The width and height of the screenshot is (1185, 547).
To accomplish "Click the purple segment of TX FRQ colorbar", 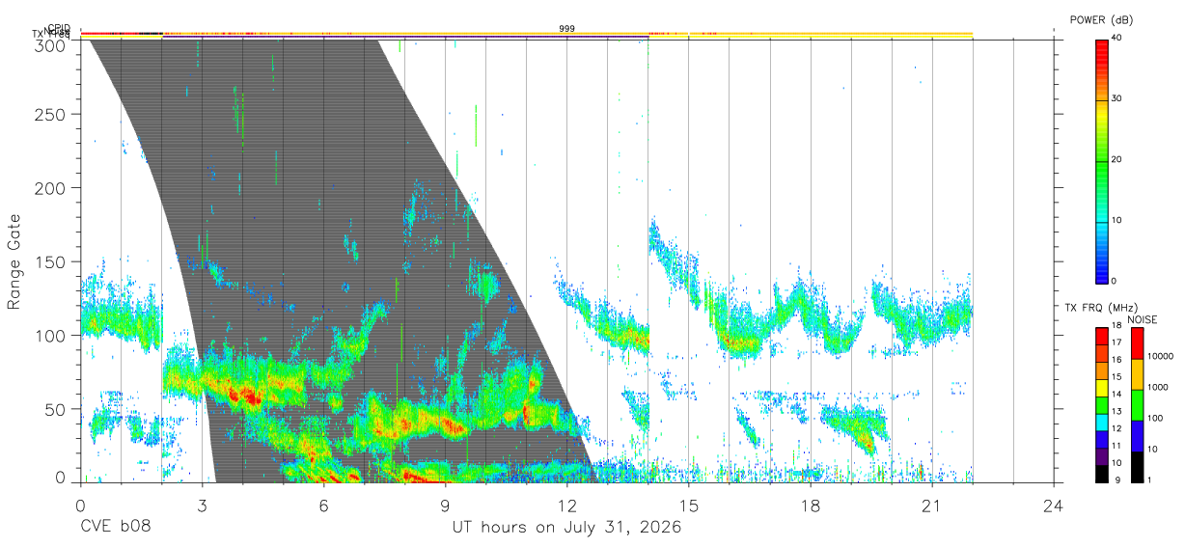I will pos(1101,456).
